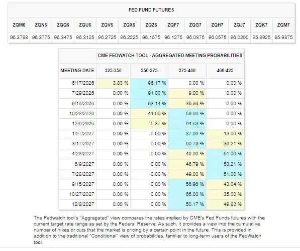Screen dimensions: 300x251
Task: Select the 3.83 % highlighted cell
Action: click(113, 83)
